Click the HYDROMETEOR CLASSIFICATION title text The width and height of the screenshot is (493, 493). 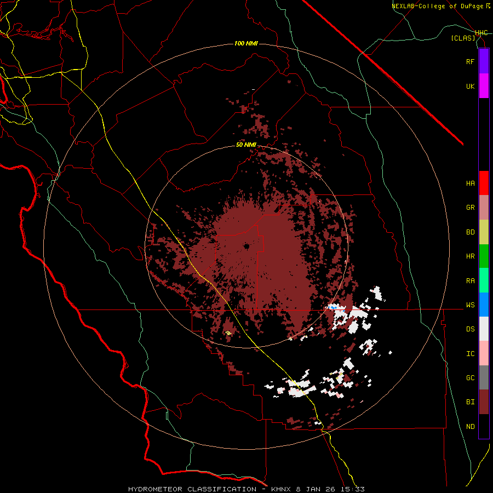tap(192, 489)
